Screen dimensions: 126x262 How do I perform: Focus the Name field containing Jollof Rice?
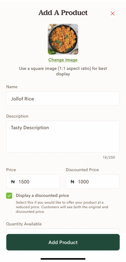(x=63, y=99)
